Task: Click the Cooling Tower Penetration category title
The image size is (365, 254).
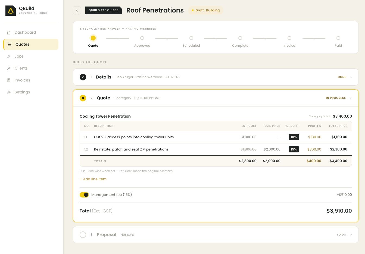Action: pos(105,116)
